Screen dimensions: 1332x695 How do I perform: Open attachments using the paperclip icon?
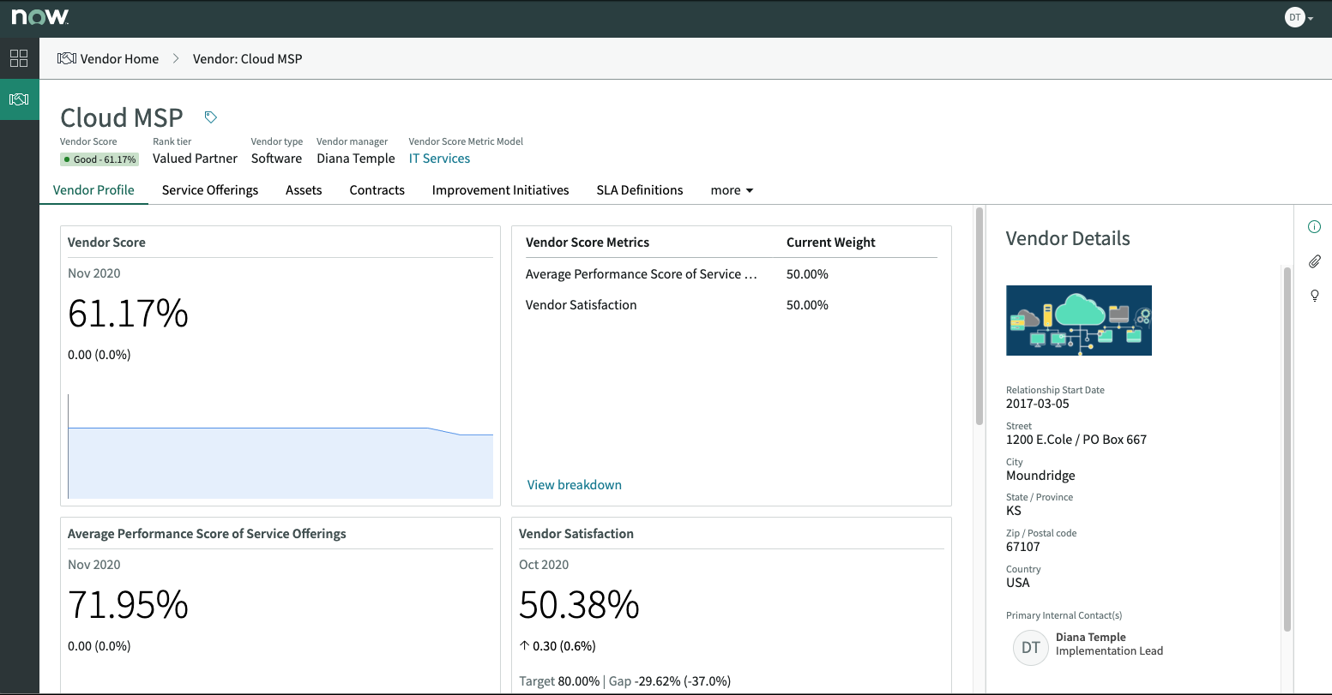(x=1314, y=261)
